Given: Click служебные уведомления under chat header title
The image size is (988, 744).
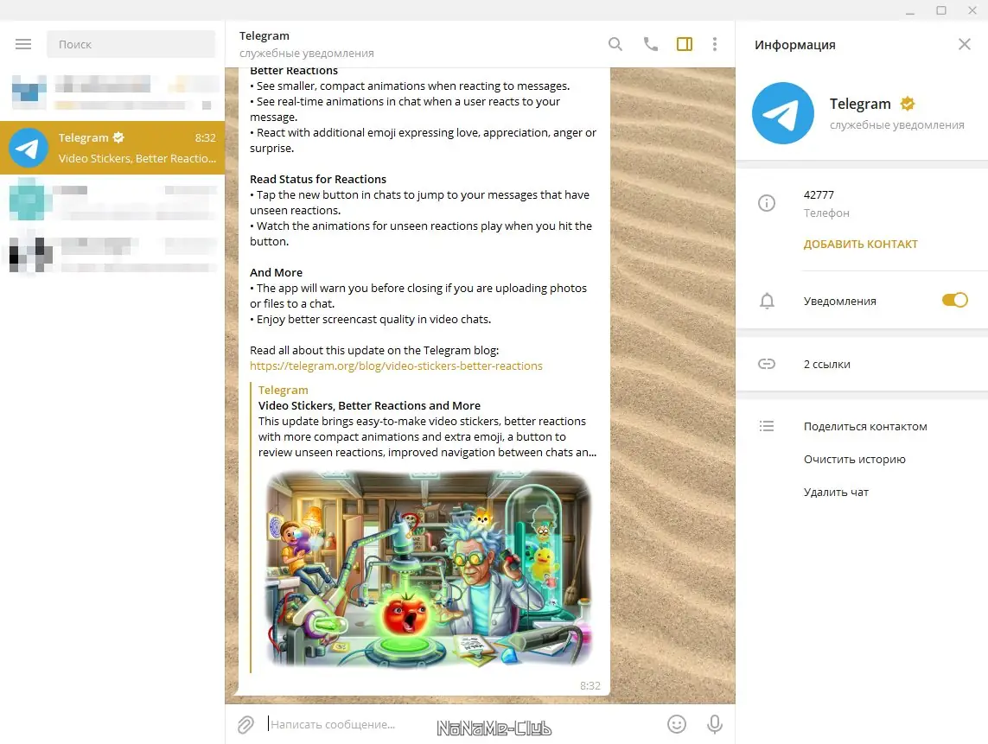Looking at the screenshot, I should pos(306,54).
